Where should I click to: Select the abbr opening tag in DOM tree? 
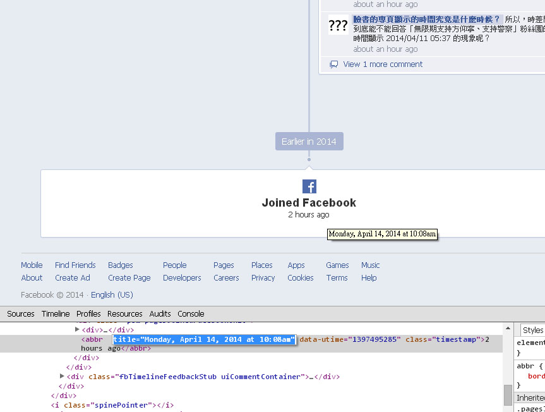[92, 339]
